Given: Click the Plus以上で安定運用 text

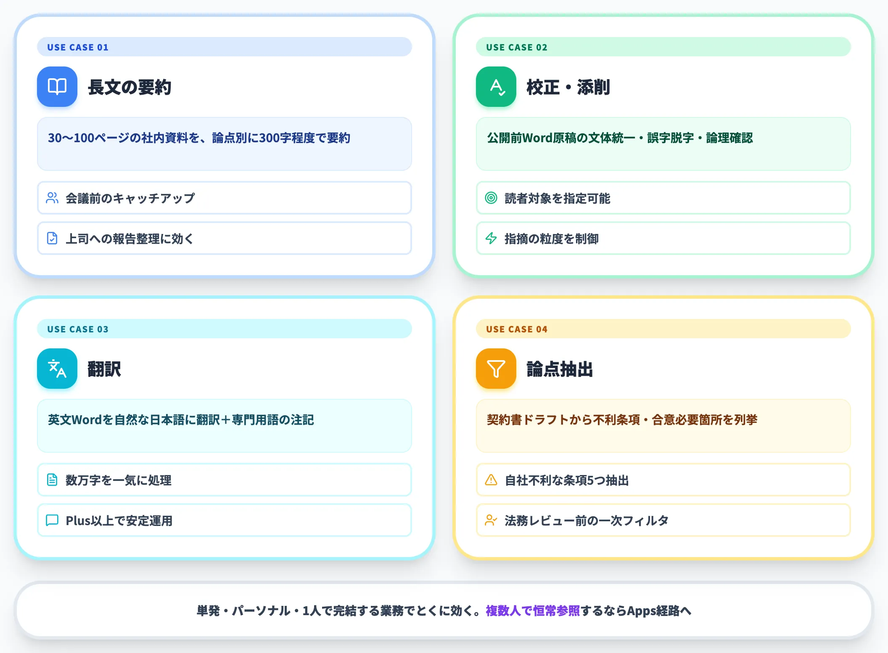Looking at the screenshot, I should point(119,520).
